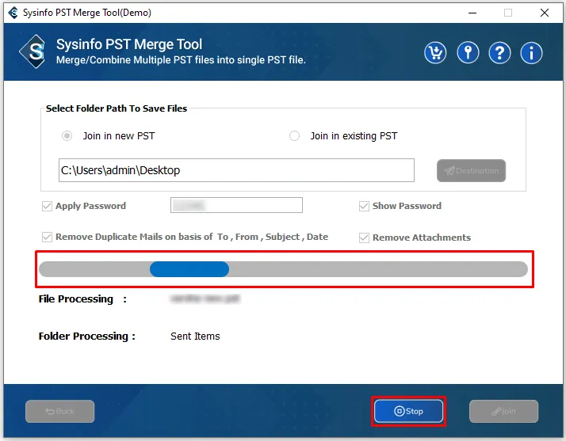Image resolution: width=566 pixels, height=441 pixels.
Task: Click the blue progress bar indicator
Action: tap(189, 269)
